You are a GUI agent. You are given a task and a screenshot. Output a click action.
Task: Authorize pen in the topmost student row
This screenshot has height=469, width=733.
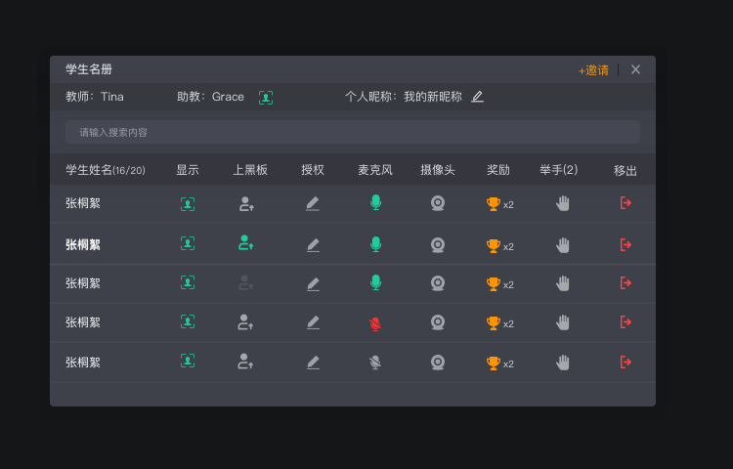click(x=313, y=203)
